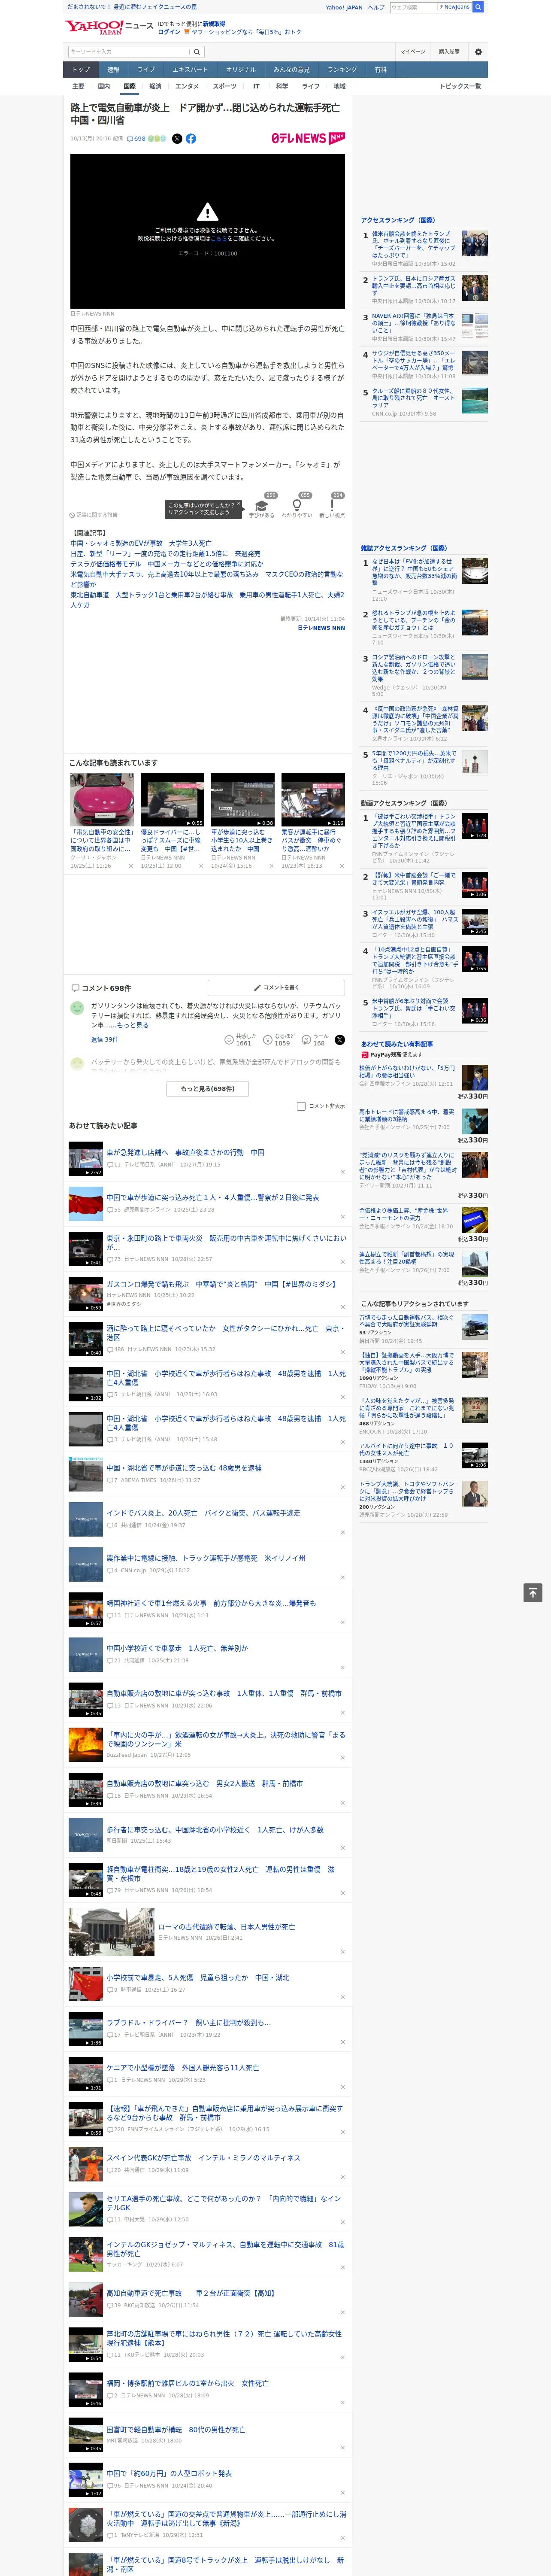Share the article on X
The height and width of the screenshot is (2576, 551).
pos(177,139)
